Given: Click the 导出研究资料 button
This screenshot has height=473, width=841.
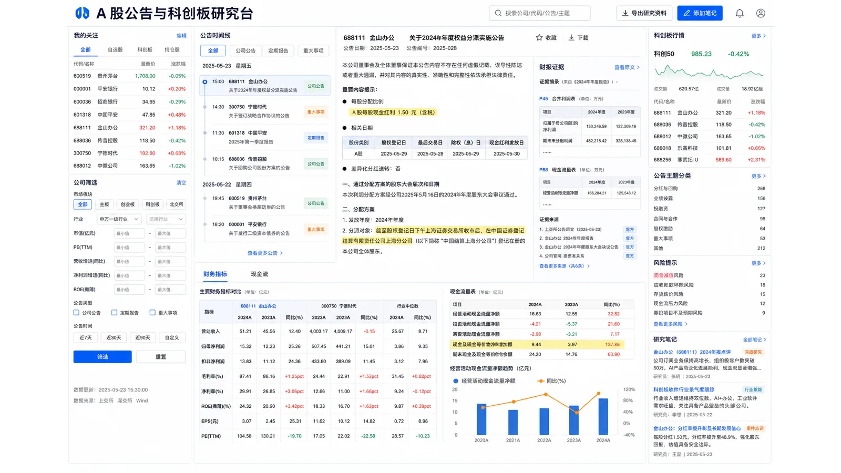Looking at the screenshot, I should click(644, 13).
